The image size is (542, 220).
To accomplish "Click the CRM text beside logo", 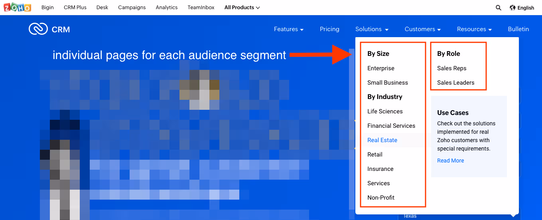I will coord(61,30).
